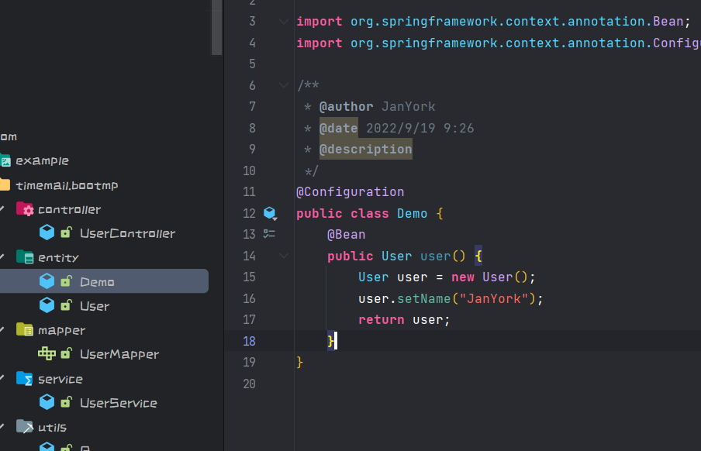Image resolution: width=701 pixels, height=451 pixels.
Task: Click the lock badge next to UserController
Action: click(66, 232)
